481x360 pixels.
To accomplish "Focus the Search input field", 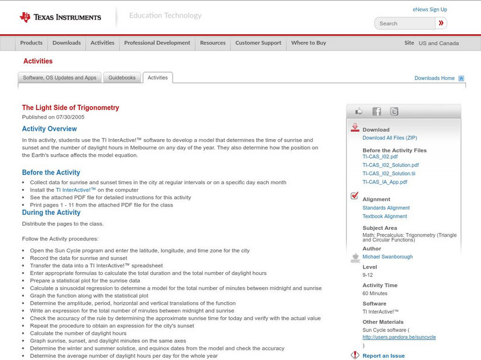I will pos(405,23).
